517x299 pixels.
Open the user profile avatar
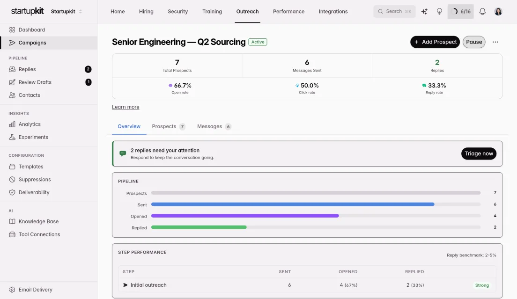point(498,12)
